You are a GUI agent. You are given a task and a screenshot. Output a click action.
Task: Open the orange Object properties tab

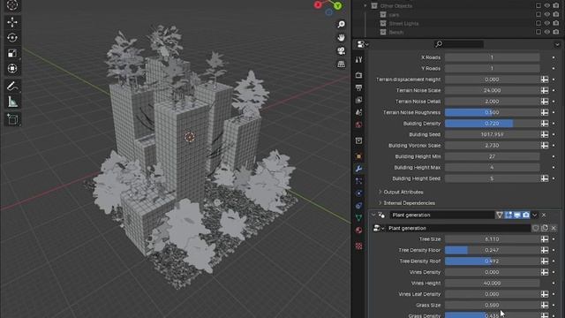click(358, 156)
